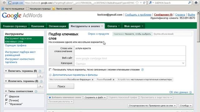
Task: Enable showing only closely related variants checkbox
Action: tap(50, 70)
